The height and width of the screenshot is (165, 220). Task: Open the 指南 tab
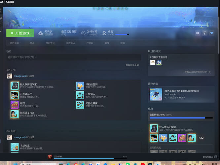pyautogui.click(x=107, y=43)
